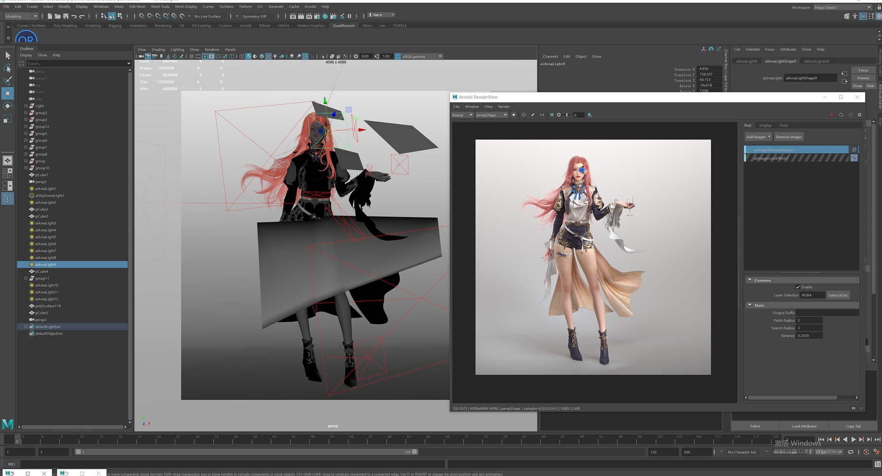Click Pause render icon in status line
The image size is (882, 476).
coord(349,16)
